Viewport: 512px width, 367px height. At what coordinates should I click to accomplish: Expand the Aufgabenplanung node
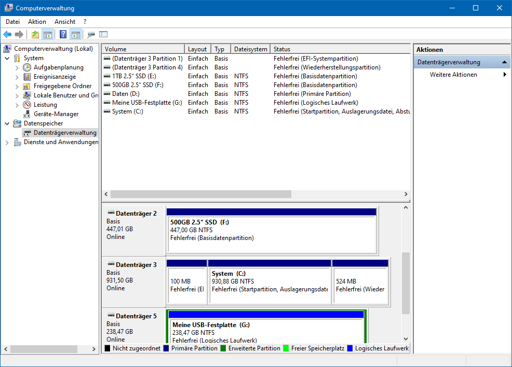point(17,68)
